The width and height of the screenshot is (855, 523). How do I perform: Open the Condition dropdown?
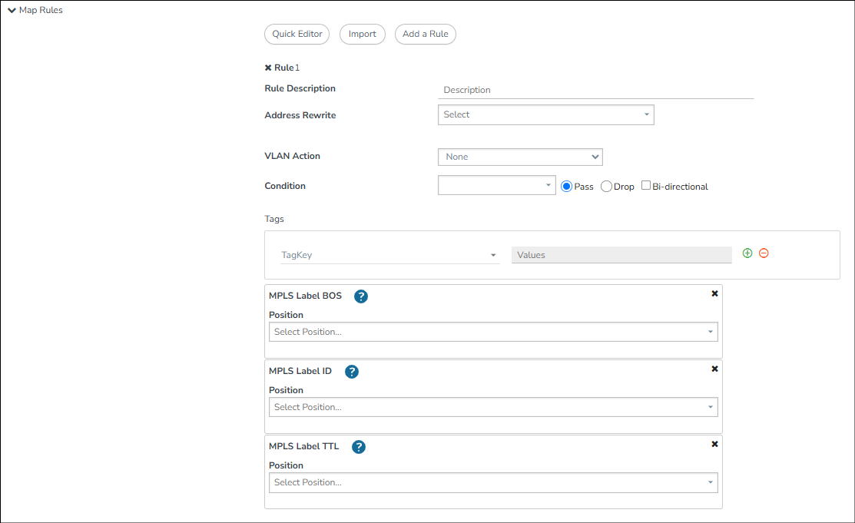tap(496, 185)
